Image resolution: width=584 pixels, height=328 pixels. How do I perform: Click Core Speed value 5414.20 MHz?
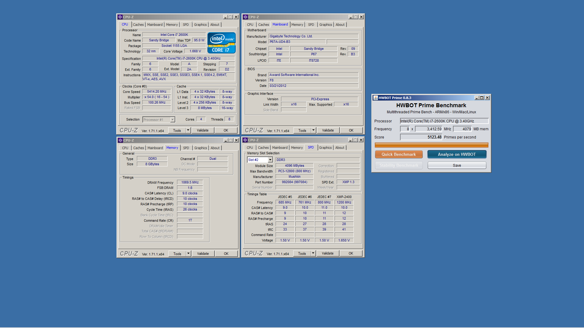[x=157, y=91]
